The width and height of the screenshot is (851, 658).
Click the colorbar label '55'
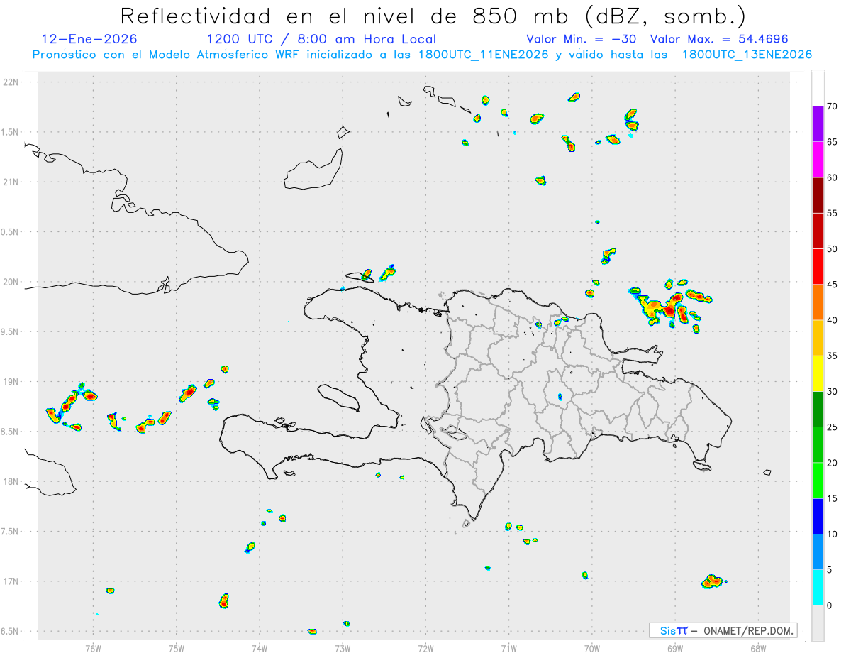click(x=833, y=213)
